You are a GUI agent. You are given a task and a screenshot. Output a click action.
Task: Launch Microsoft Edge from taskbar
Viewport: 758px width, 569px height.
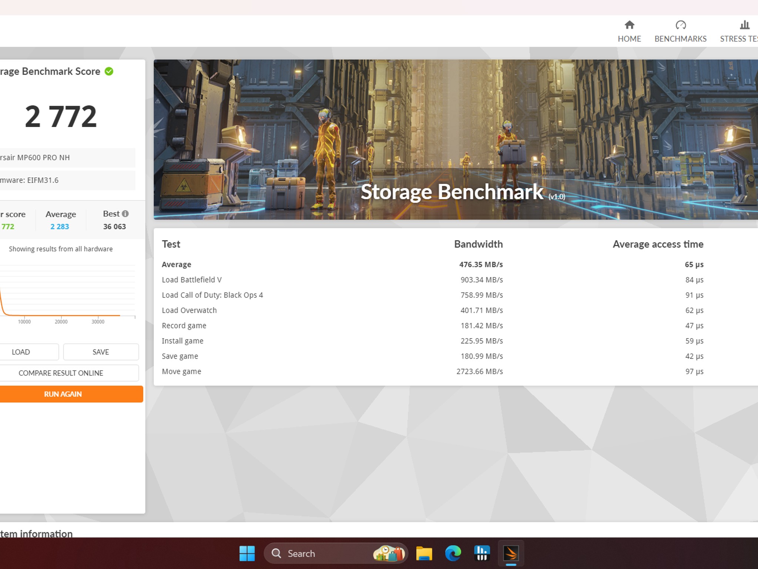(453, 553)
